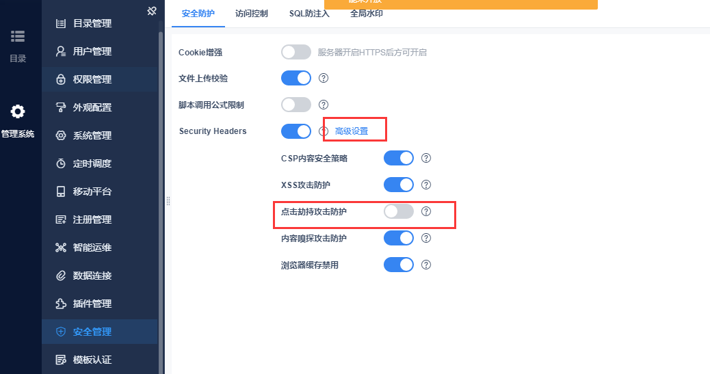Click the 定时调度 clock icon

click(x=61, y=163)
